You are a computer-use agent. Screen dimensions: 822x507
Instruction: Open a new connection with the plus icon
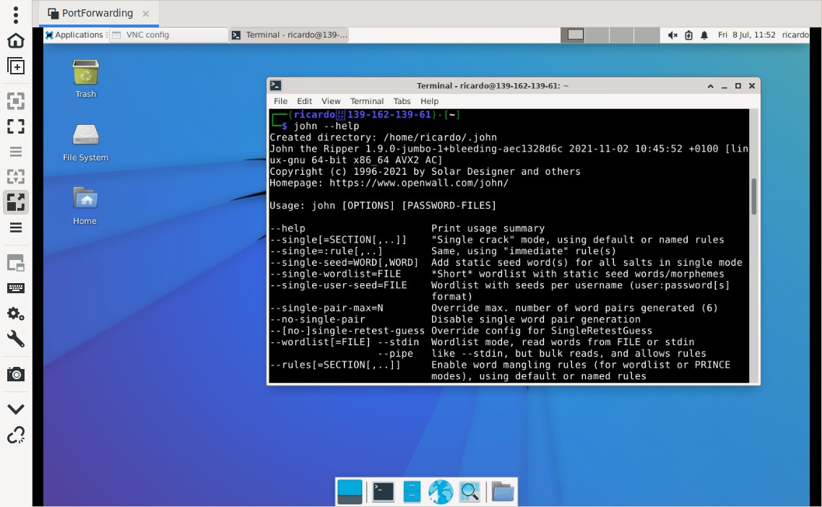coord(16,66)
